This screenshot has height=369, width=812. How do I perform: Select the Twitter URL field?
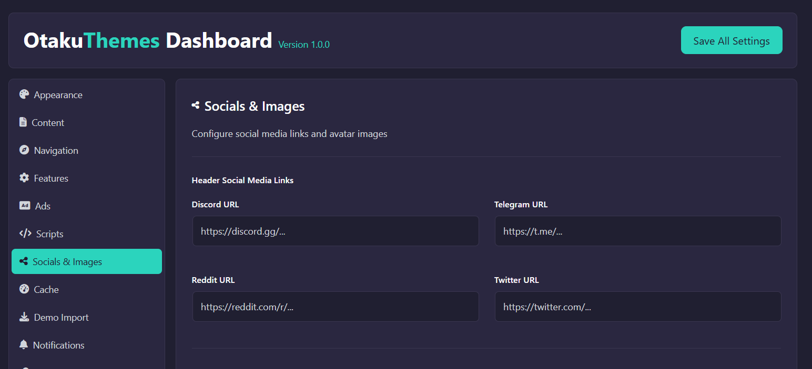637,307
